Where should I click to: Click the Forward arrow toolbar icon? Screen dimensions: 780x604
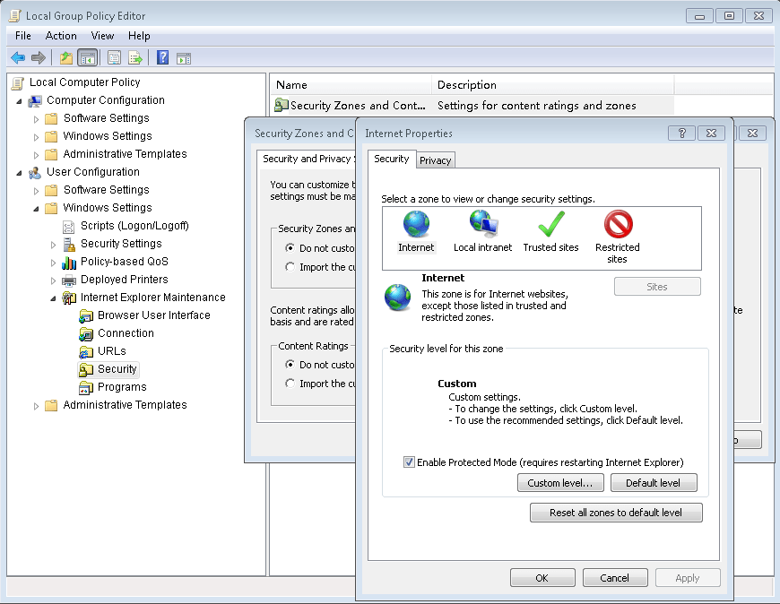[x=39, y=58]
